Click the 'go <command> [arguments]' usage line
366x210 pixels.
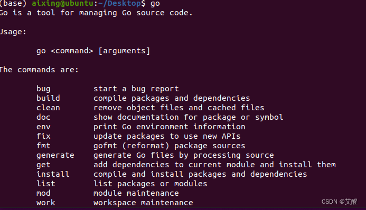[x=93, y=51]
